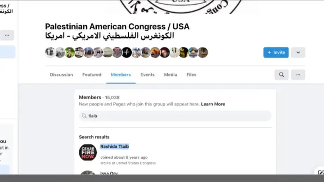Image resolution: width=324 pixels, height=182 pixels.
Task: Select the Members tab
Action: pos(121,75)
